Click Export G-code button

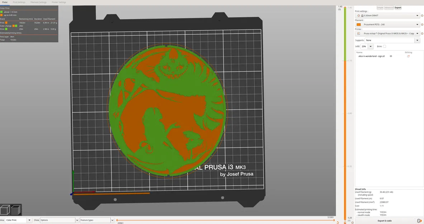tap(385, 221)
